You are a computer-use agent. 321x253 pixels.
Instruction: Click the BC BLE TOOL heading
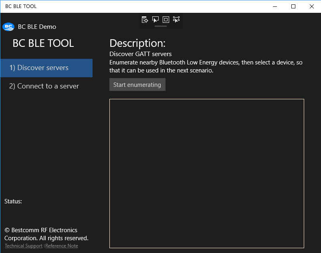click(43, 43)
